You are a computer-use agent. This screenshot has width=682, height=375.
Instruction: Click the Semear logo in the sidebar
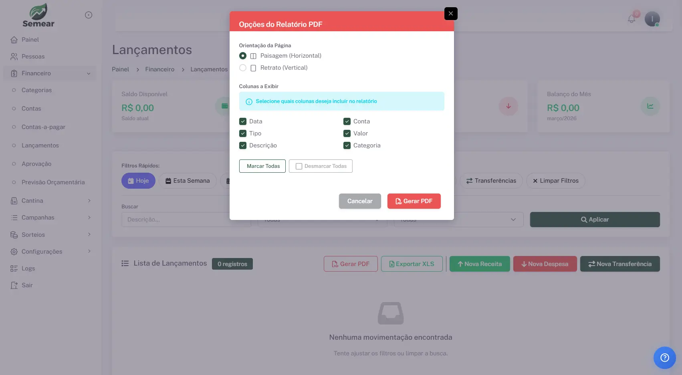point(38,15)
